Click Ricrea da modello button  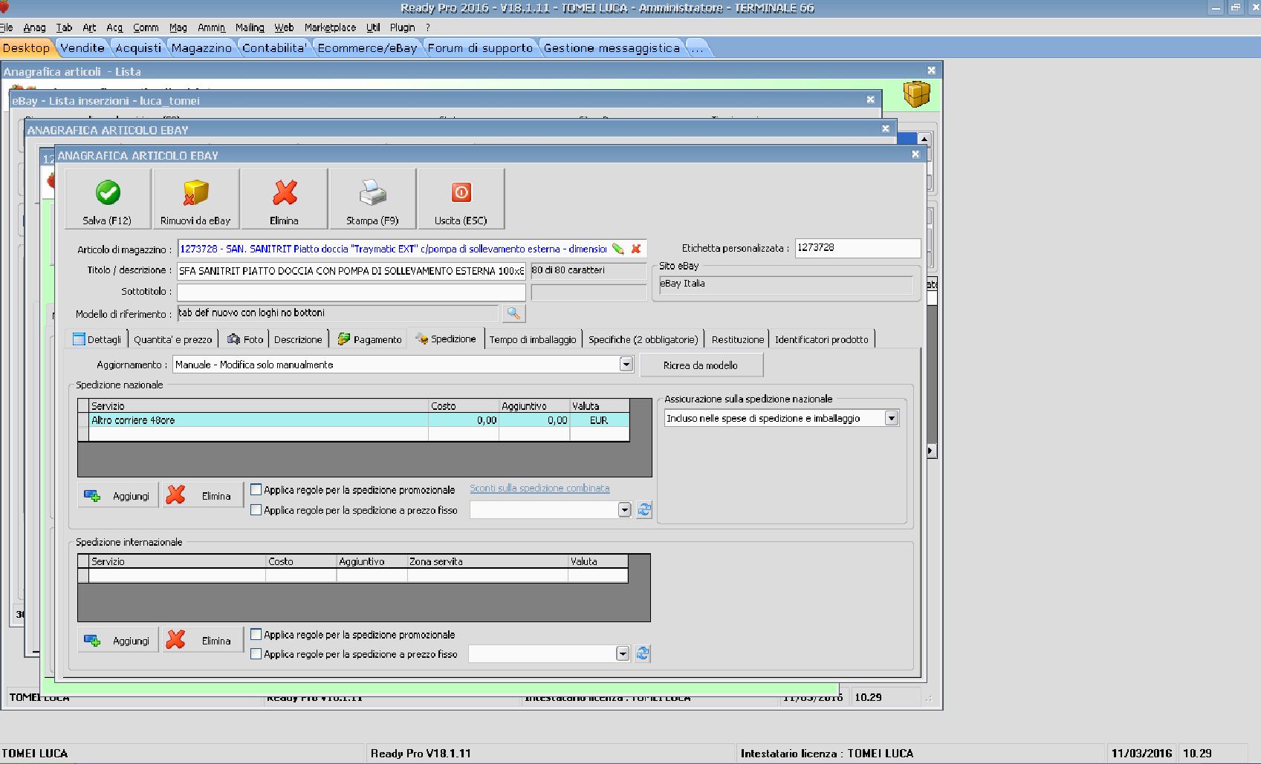701,365
